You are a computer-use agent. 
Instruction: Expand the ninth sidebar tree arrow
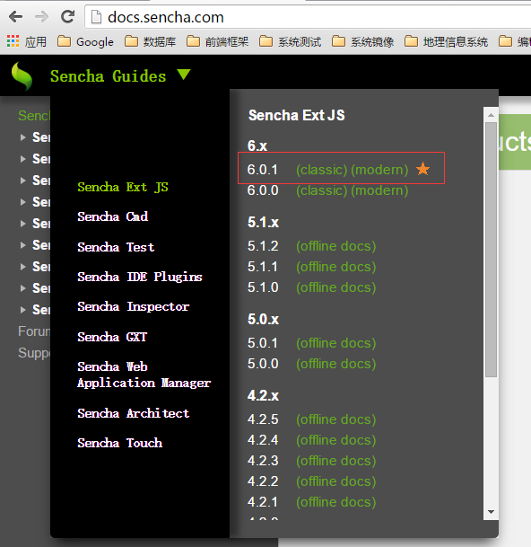pyautogui.click(x=23, y=310)
